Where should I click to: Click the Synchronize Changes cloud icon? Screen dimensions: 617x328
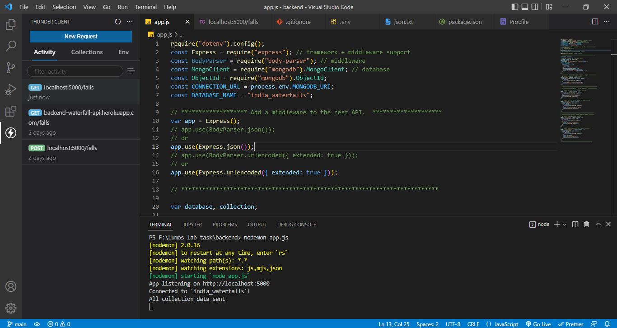coord(37,324)
